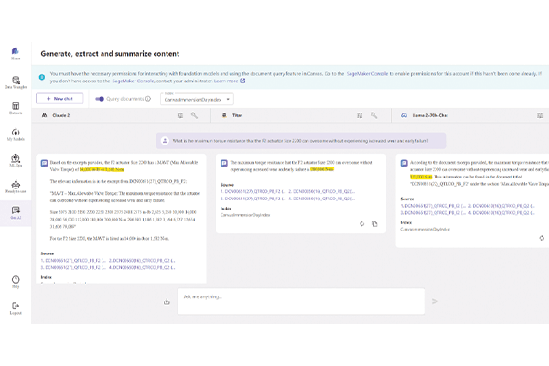Click the key-shaped icon in Titan header
Image resolution: width=549 pixels, height=366 pixels.
click(x=374, y=115)
